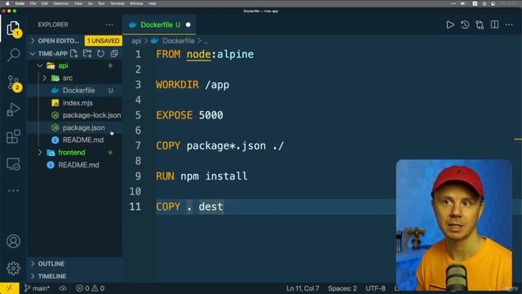Expand the src folder
522x294 pixels.
45,78
